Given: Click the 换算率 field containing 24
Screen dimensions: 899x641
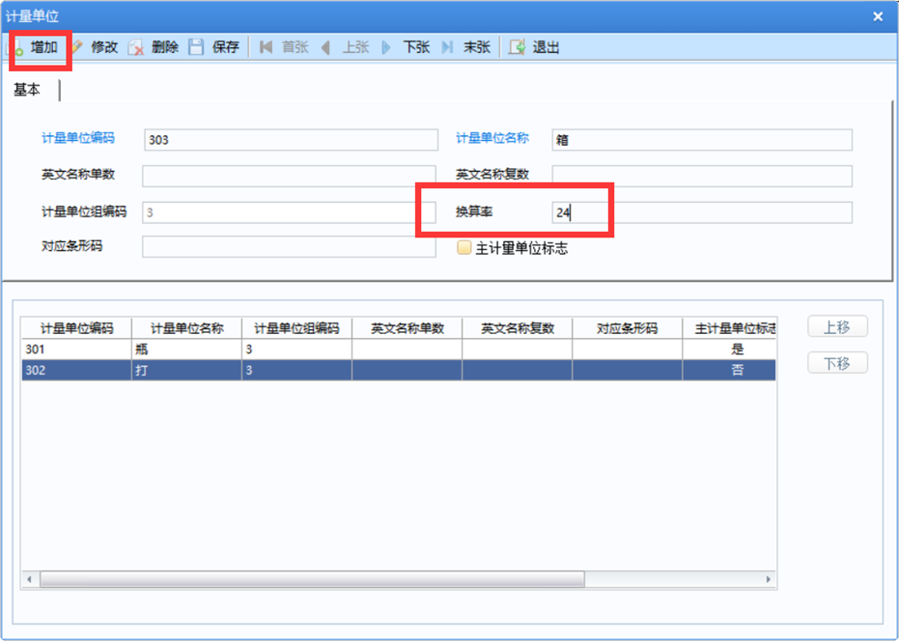Looking at the screenshot, I should (x=702, y=212).
